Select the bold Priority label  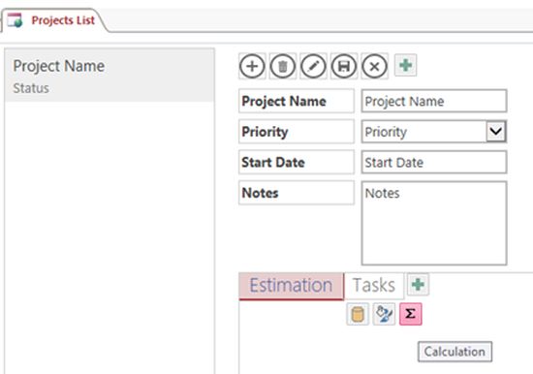point(297,132)
